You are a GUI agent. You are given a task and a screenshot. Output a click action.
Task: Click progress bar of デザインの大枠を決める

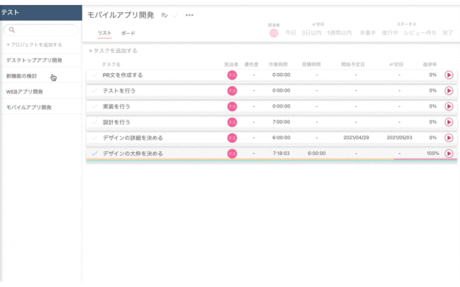424,159
